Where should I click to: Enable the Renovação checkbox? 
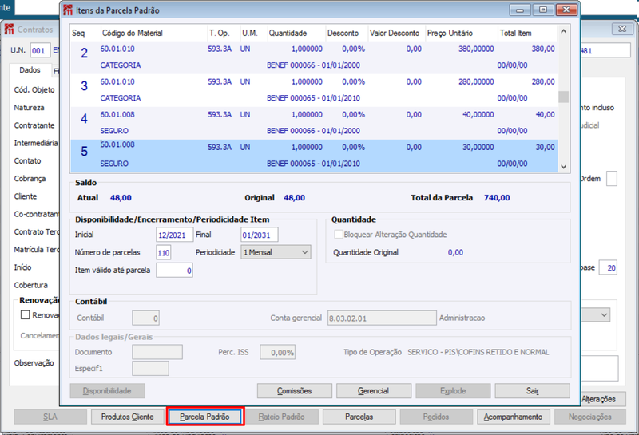pos(26,314)
